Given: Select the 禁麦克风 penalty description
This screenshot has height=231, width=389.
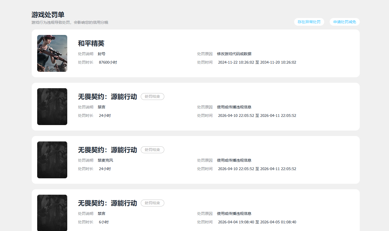Looking at the screenshot, I should 105,160.
